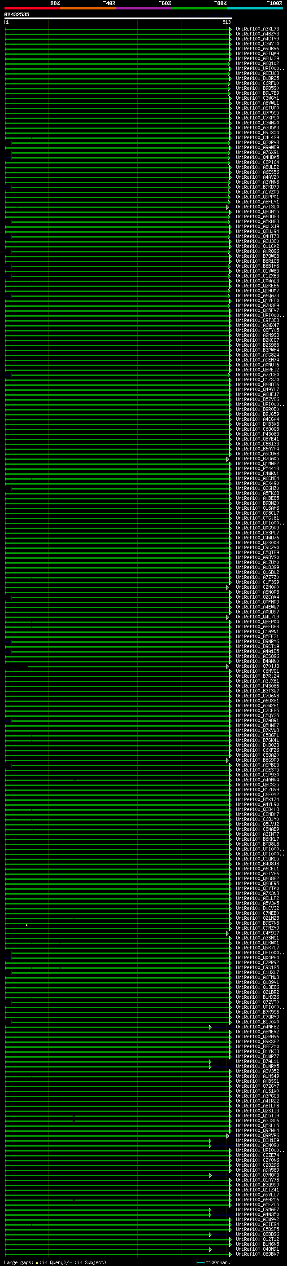Select label UniRef100_A9AWE9
Screen dimensions: 287x1266
(x=257, y=147)
